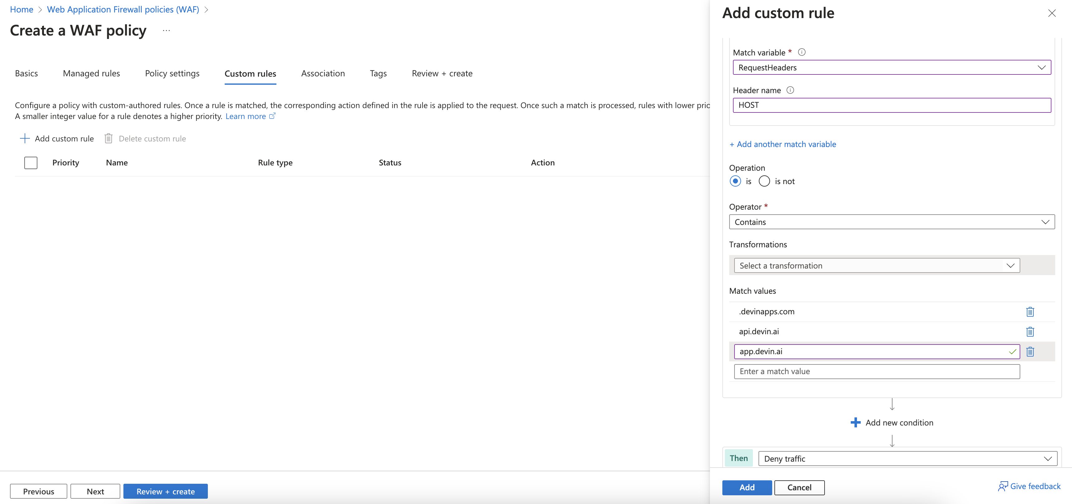
Task: Open the ellipsis menu beside page title
Action: pos(166,30)
